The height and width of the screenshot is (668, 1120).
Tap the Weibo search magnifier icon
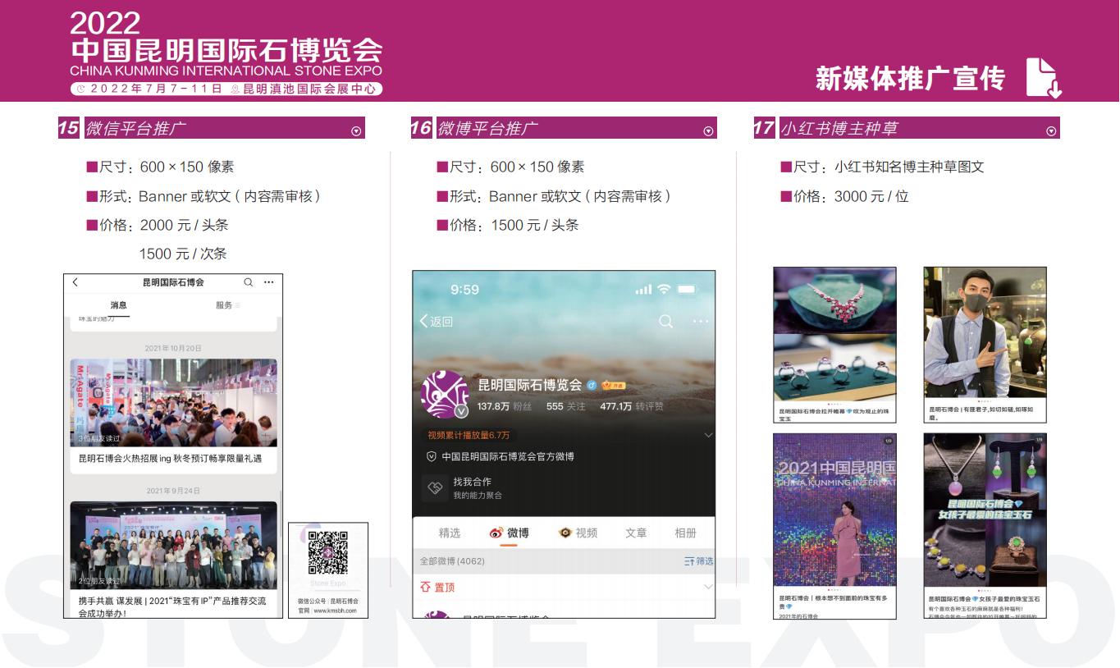[x=666, y=321]
